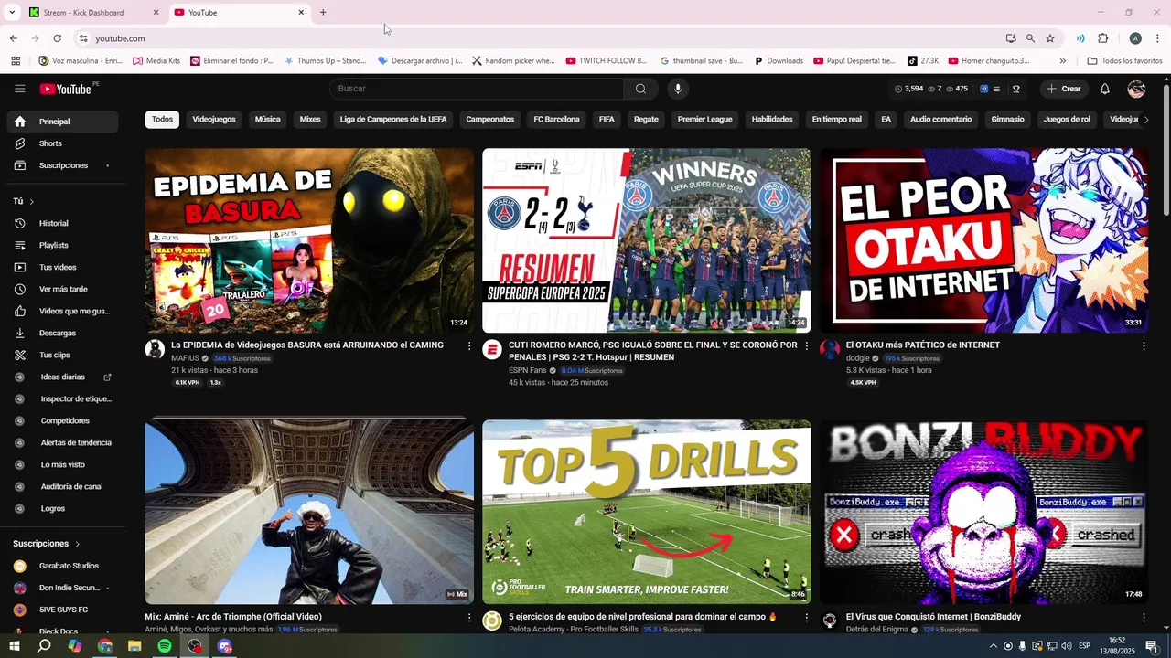Screen dimensions: 1171x658
Task: Select the Premier League filter chip
Action: pos(704,119)
